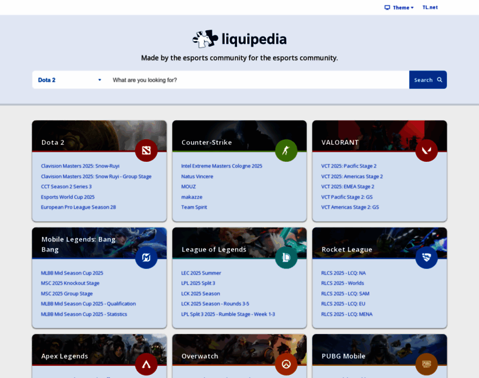This screenshot has height=378, width=479.
Task: Open the Apex Legends card header
Action: (x=100, y=350)
